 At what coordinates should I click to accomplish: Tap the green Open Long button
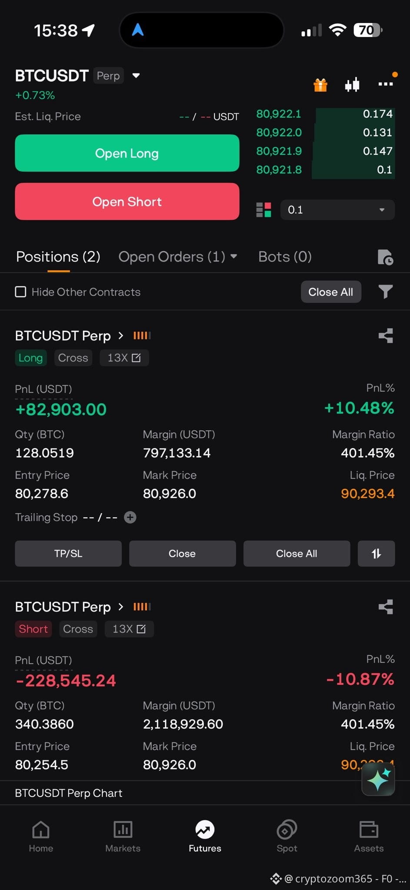pos(127,153)
